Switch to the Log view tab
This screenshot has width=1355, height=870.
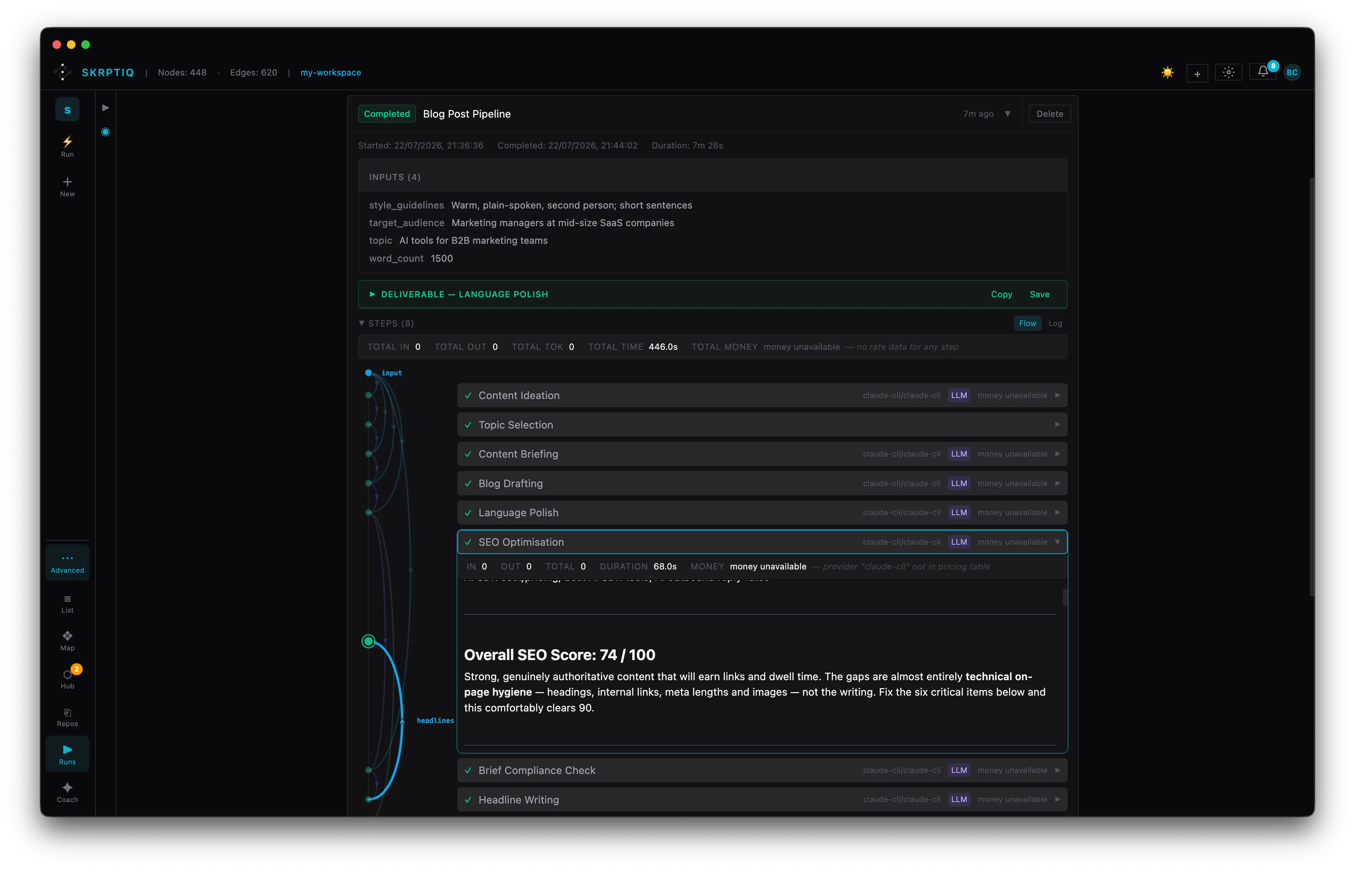coord(1055,323)
